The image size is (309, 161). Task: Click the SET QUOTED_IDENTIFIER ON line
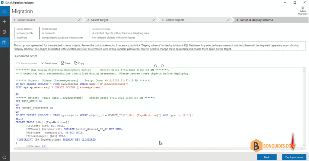point(34,108)
